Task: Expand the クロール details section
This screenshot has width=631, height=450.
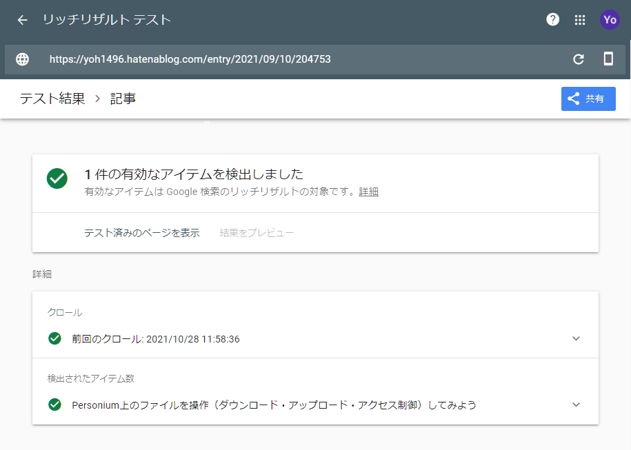Action: pyautogui.click(x=577, y=338)
